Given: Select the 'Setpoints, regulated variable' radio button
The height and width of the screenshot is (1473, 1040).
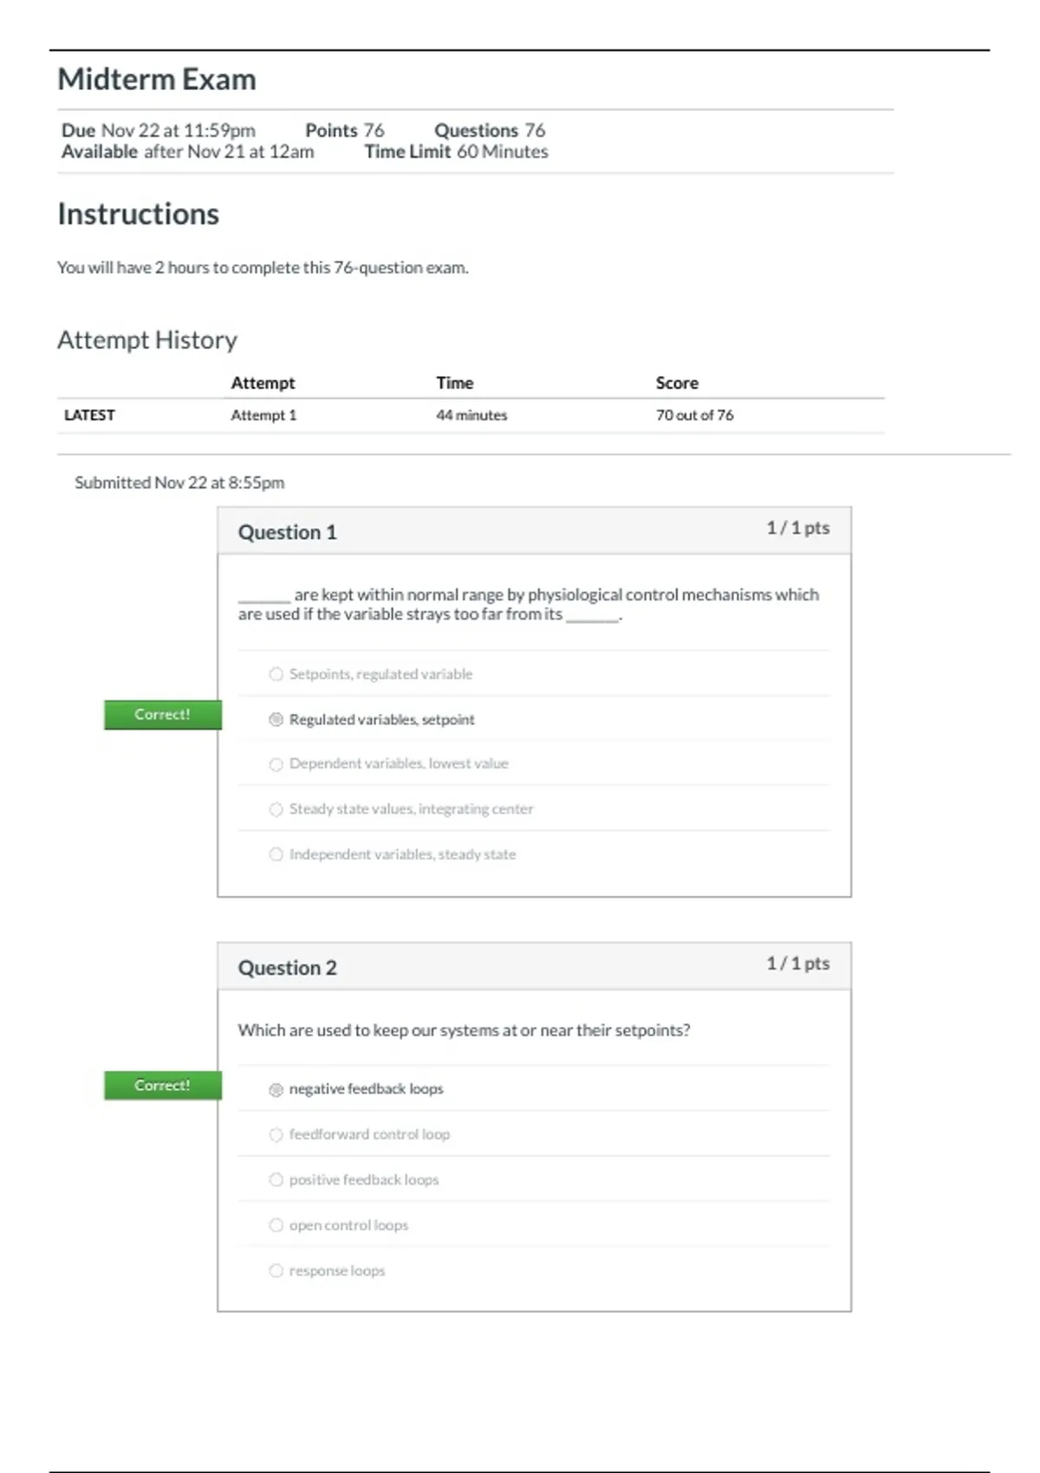Looking at the screenshot, I should pos(276,674).
